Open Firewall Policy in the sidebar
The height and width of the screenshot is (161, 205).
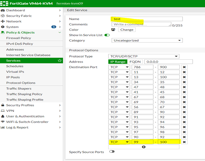click(x=19, y=38)
